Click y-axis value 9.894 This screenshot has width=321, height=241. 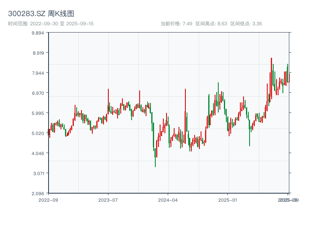pos(38,33)
